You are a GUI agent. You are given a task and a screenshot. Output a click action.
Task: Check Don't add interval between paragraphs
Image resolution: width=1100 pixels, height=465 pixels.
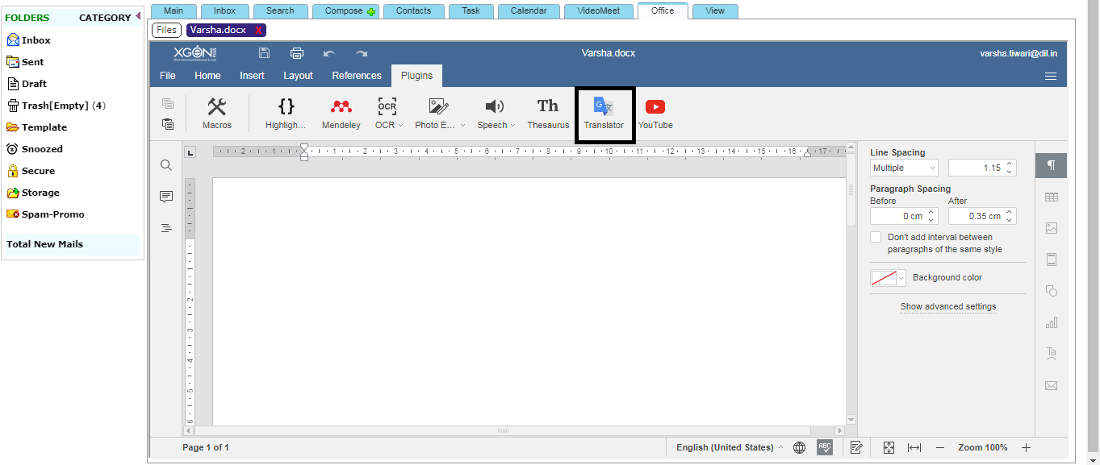coord(876,237)
